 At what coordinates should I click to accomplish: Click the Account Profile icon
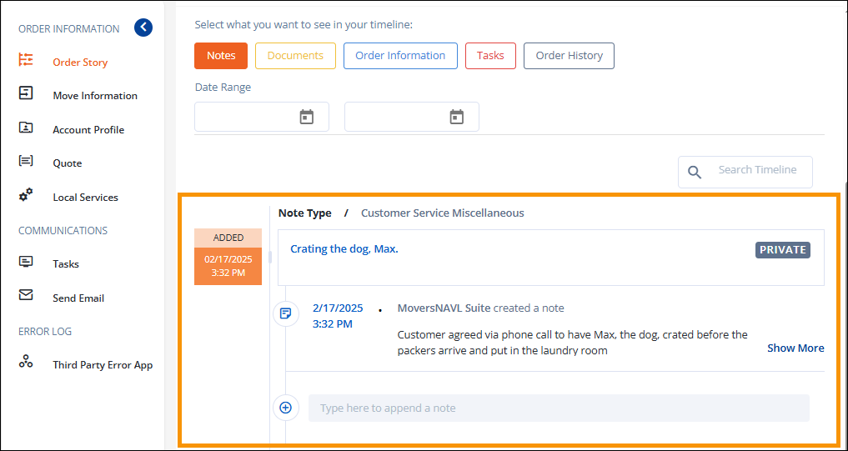click(26, 128)
